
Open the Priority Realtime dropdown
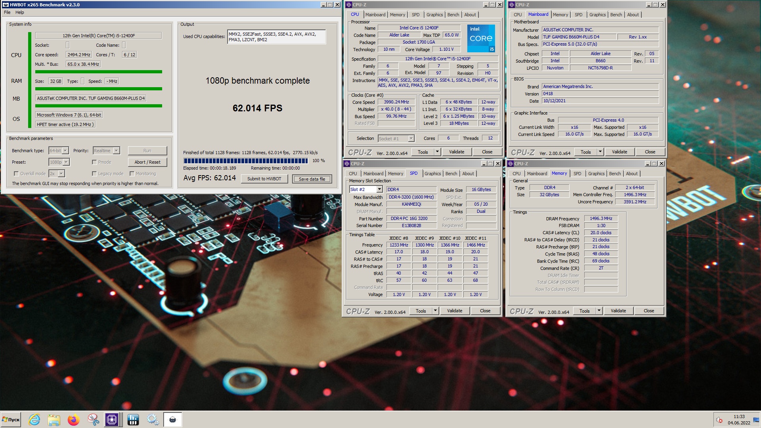pyautogui.click(x=106, y=151)
